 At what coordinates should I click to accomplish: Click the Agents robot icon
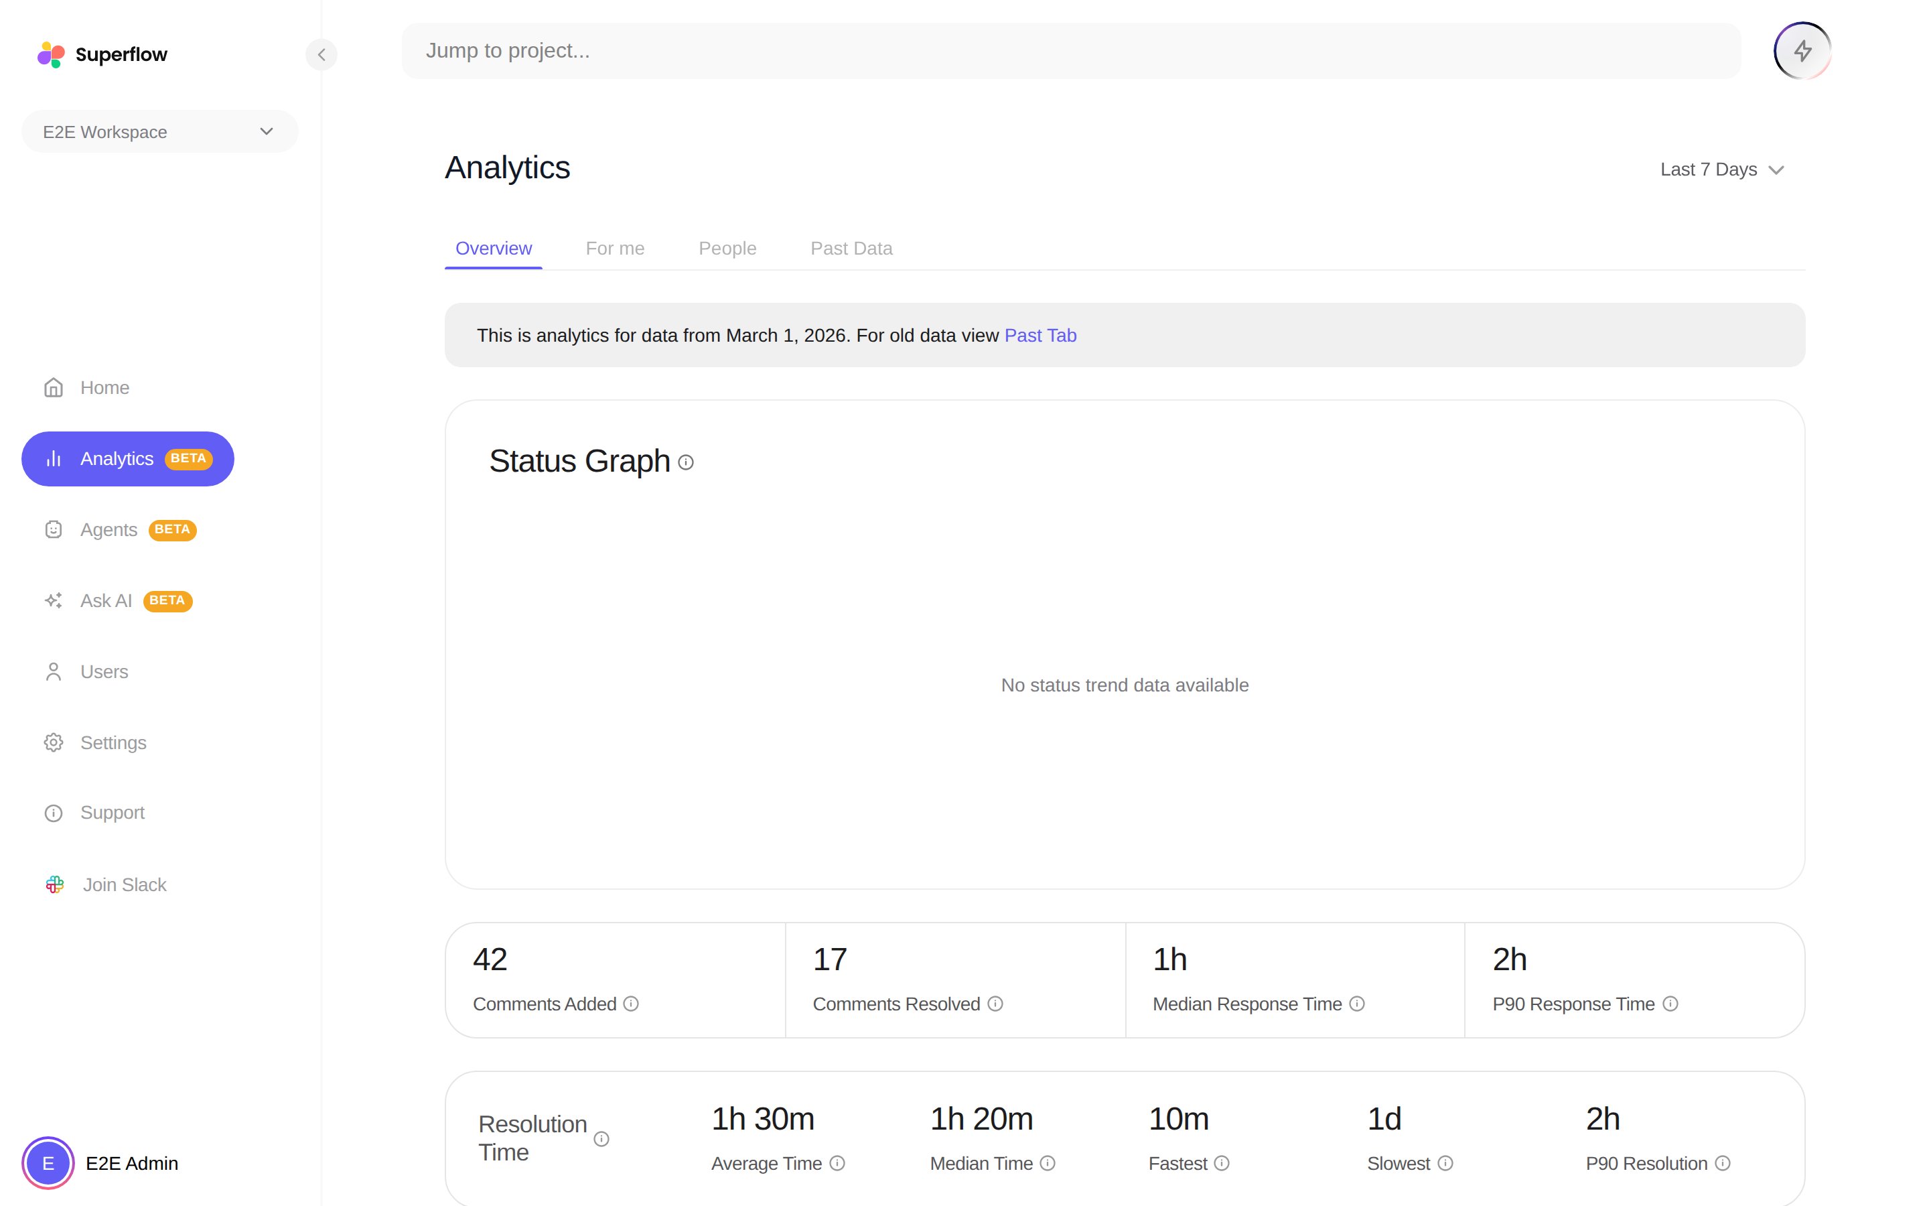pos(54,529)
